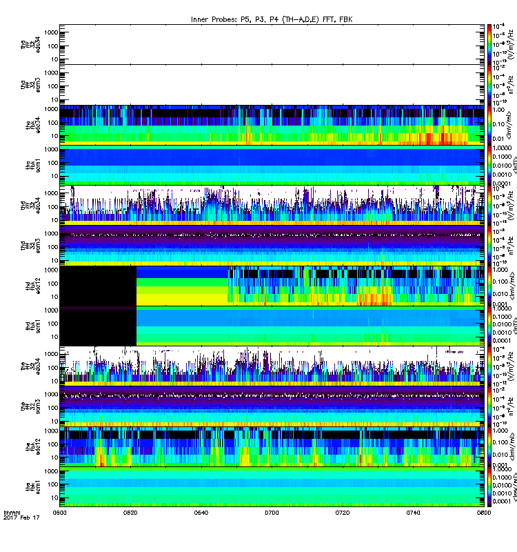Image resolution: width=517 pixels, height=552 pixels.
Task: Click the thd fff edc34 spectrogram panel
Action: coord(272,205)
